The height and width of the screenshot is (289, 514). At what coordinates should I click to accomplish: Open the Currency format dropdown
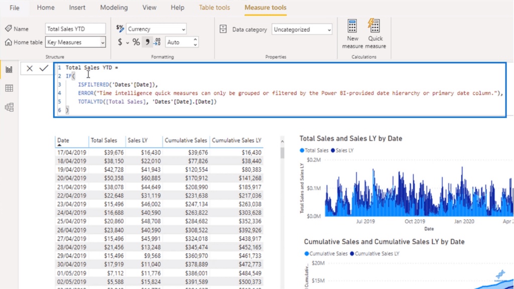pos(156,29)
